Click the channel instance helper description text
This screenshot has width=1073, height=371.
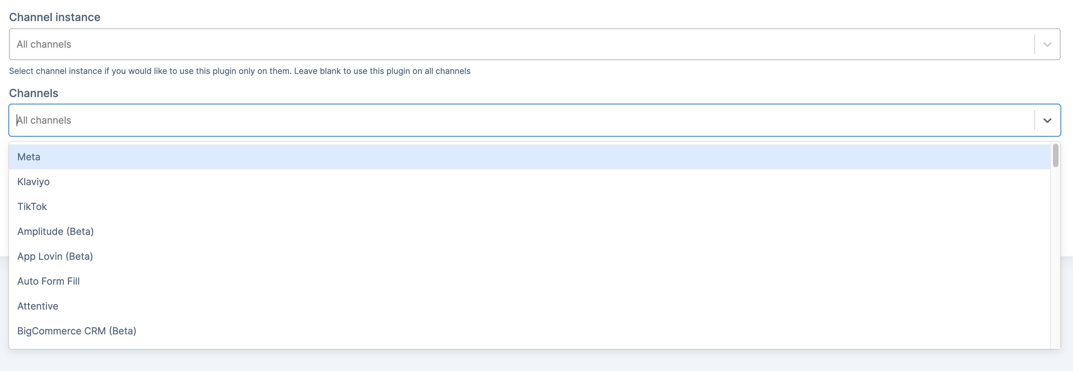[x=239, y=71]
